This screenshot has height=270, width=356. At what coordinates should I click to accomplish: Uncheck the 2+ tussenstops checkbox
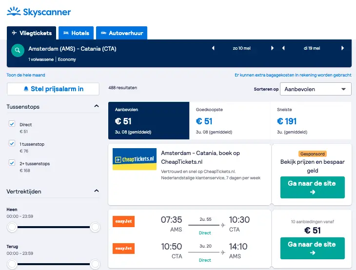[x=12, y=163]
